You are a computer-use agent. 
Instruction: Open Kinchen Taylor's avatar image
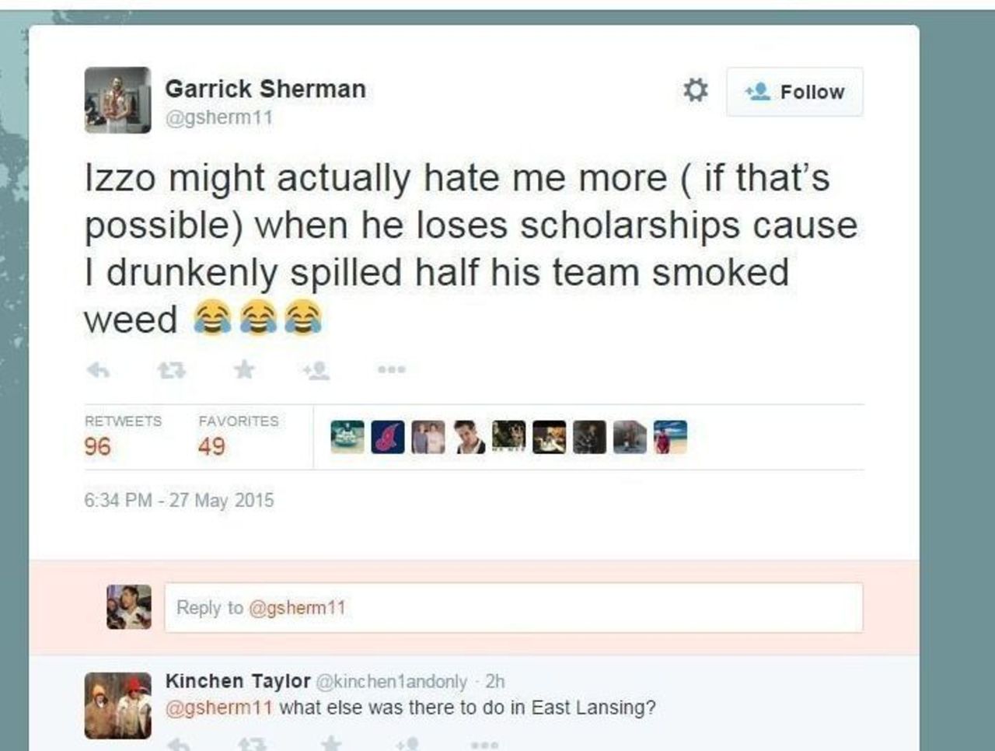[x=117, y=705]
